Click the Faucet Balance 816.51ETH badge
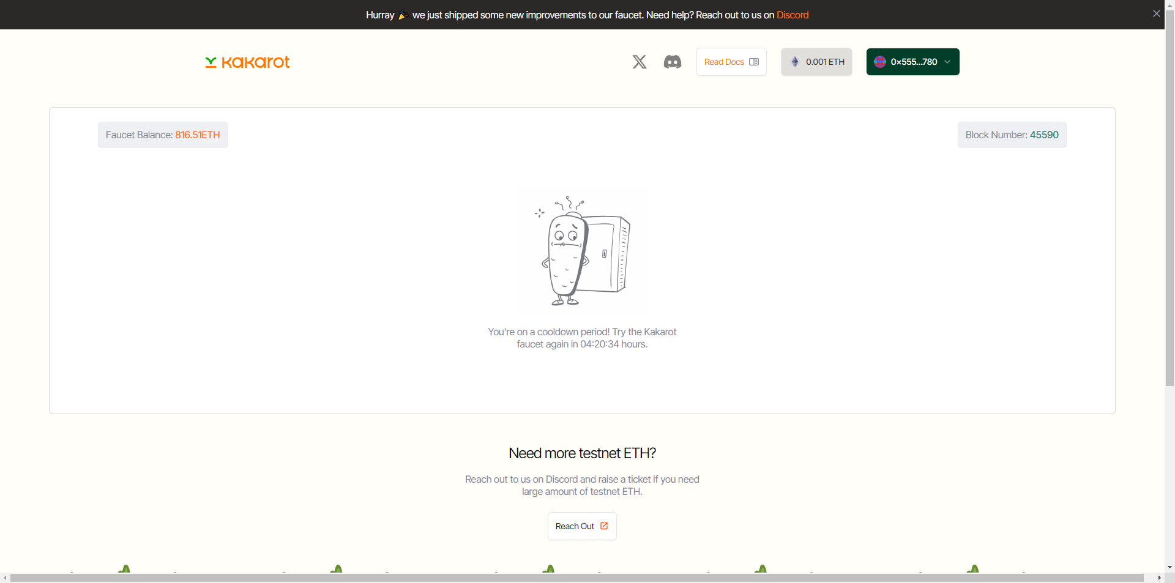 163,135
